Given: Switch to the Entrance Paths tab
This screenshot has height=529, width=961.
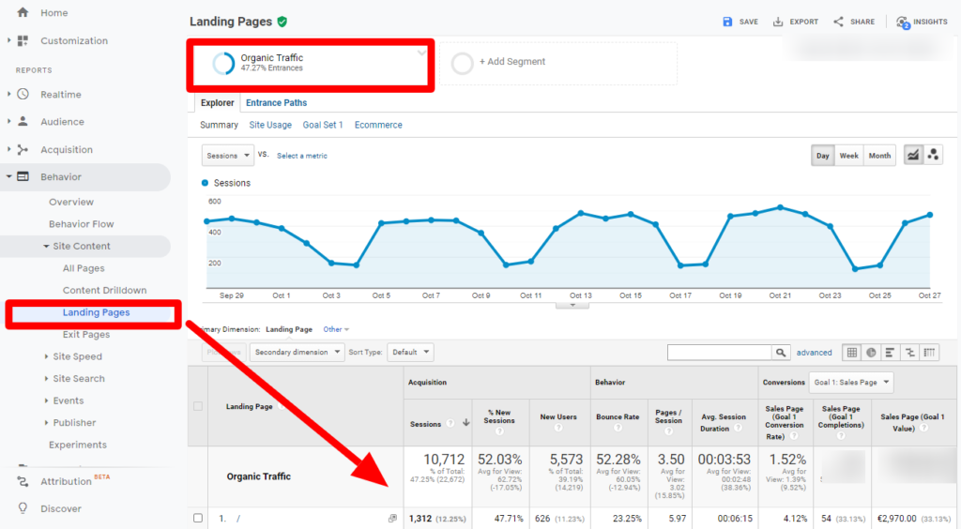Looking at the screenshot, I should (x=277, y=103).
